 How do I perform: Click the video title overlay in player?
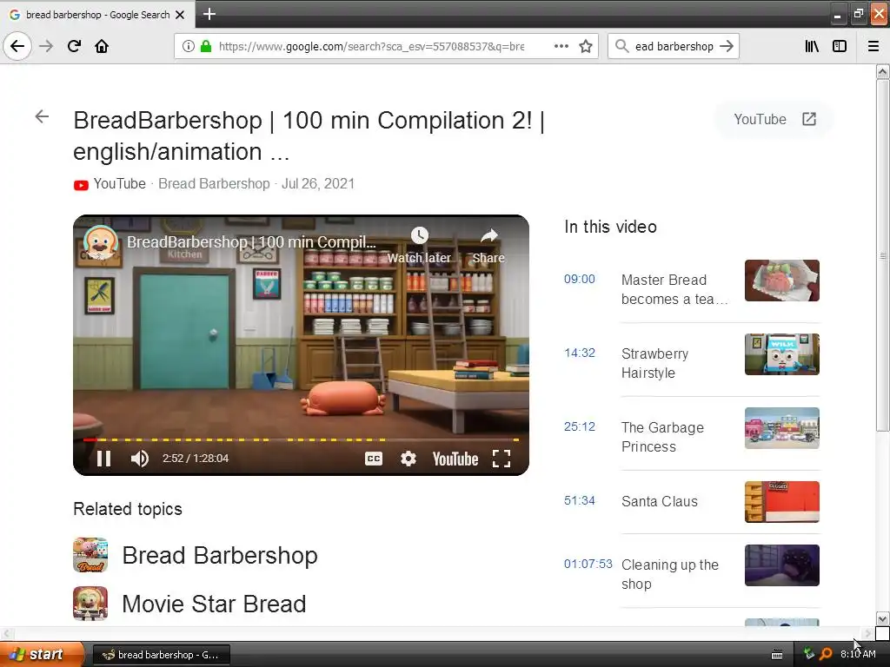[x=251, y=242]
